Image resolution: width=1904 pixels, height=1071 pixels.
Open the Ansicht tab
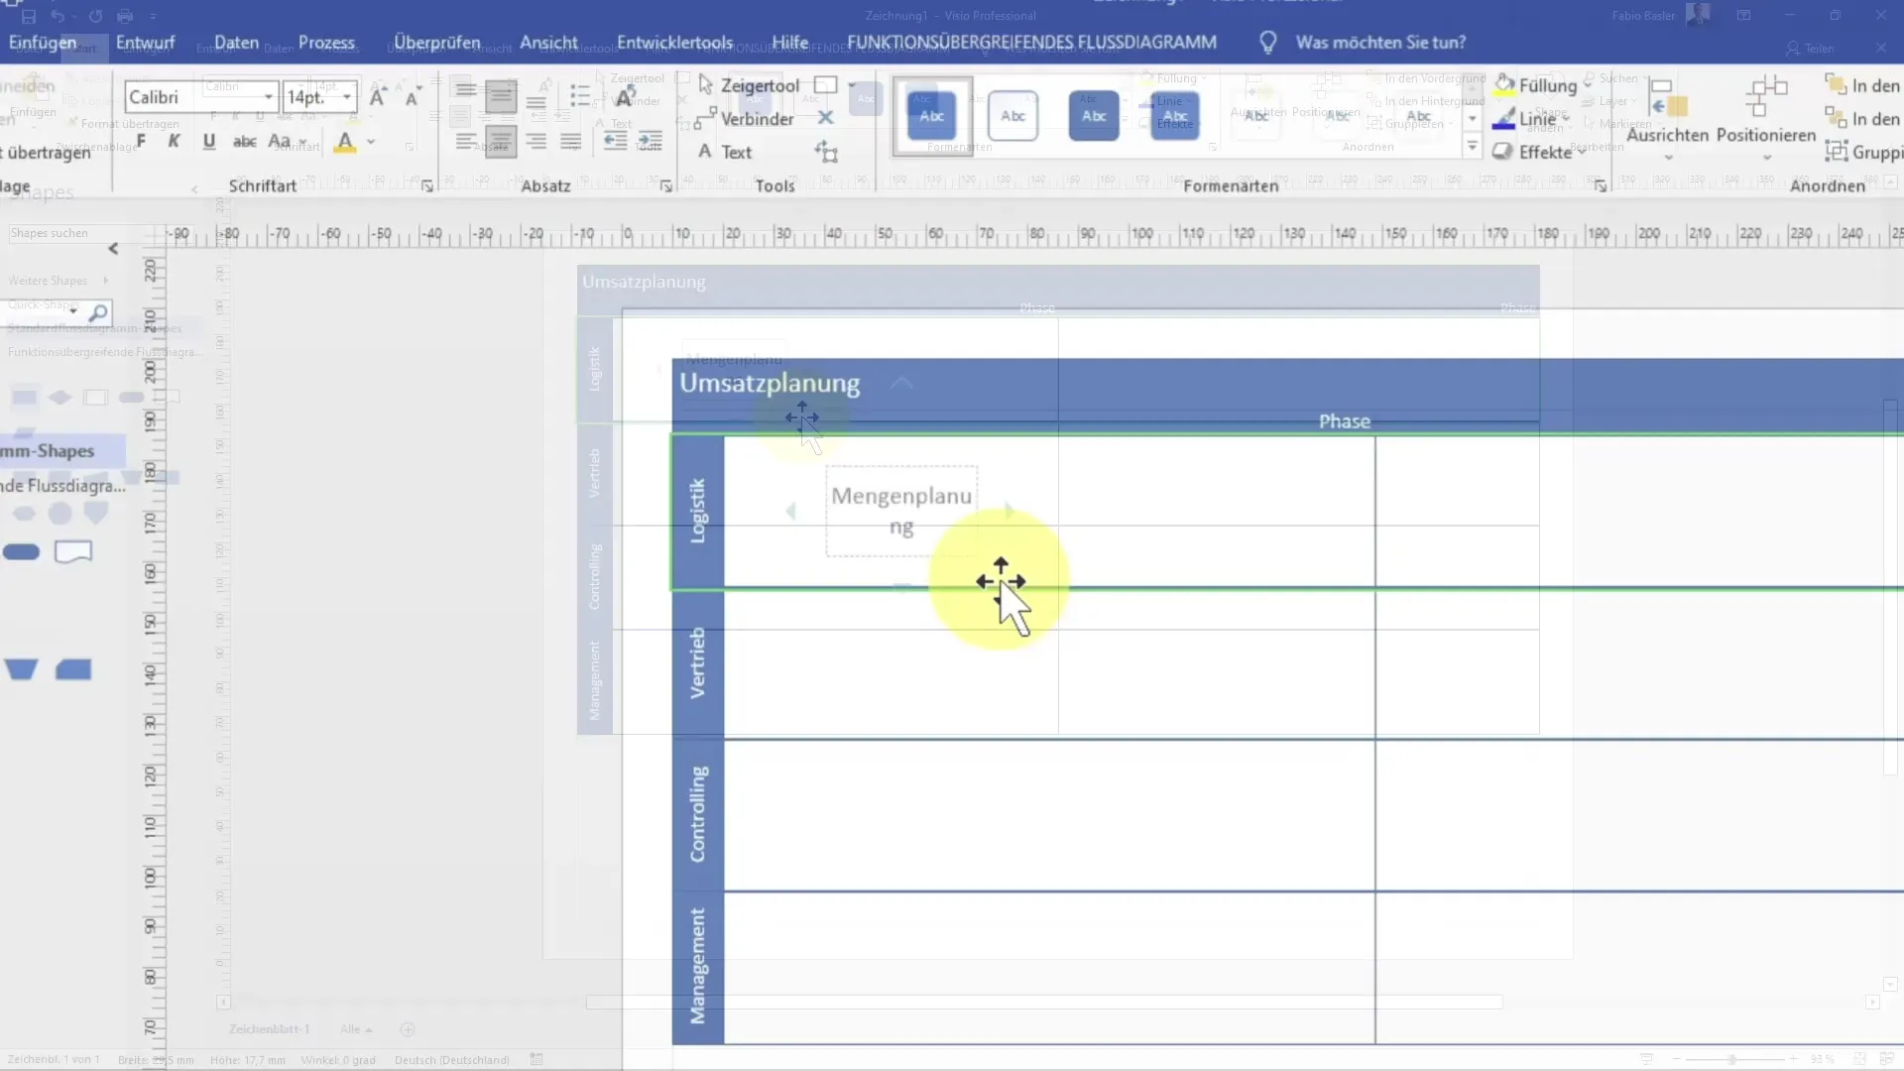[x=548, y=43]
